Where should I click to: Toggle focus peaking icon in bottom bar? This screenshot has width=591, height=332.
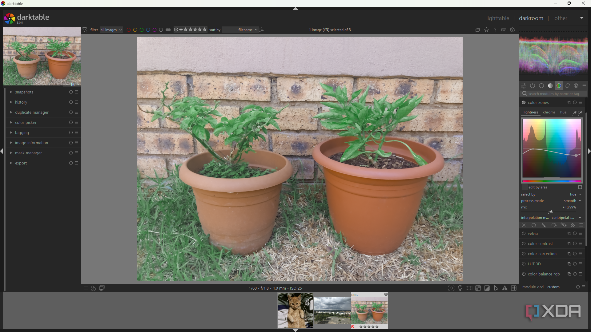[x=451, y=288]
